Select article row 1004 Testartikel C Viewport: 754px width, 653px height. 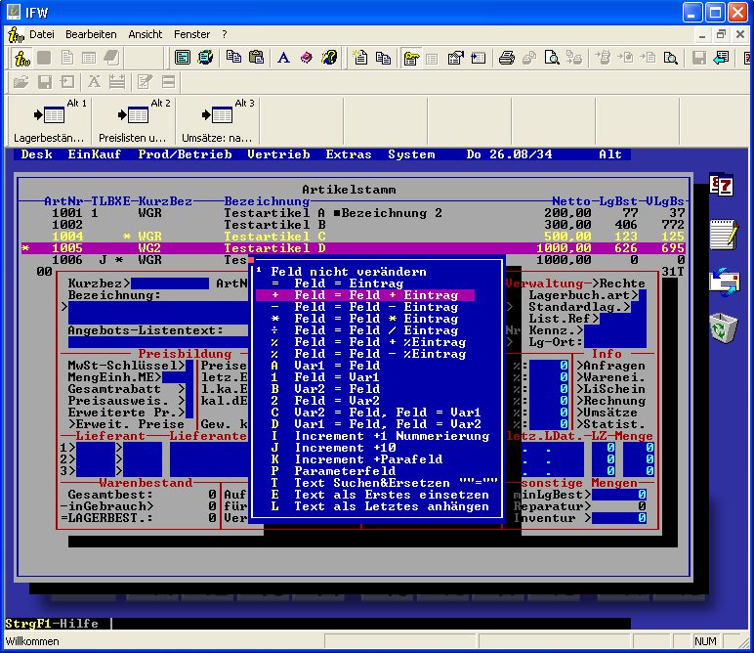(273, 237)
